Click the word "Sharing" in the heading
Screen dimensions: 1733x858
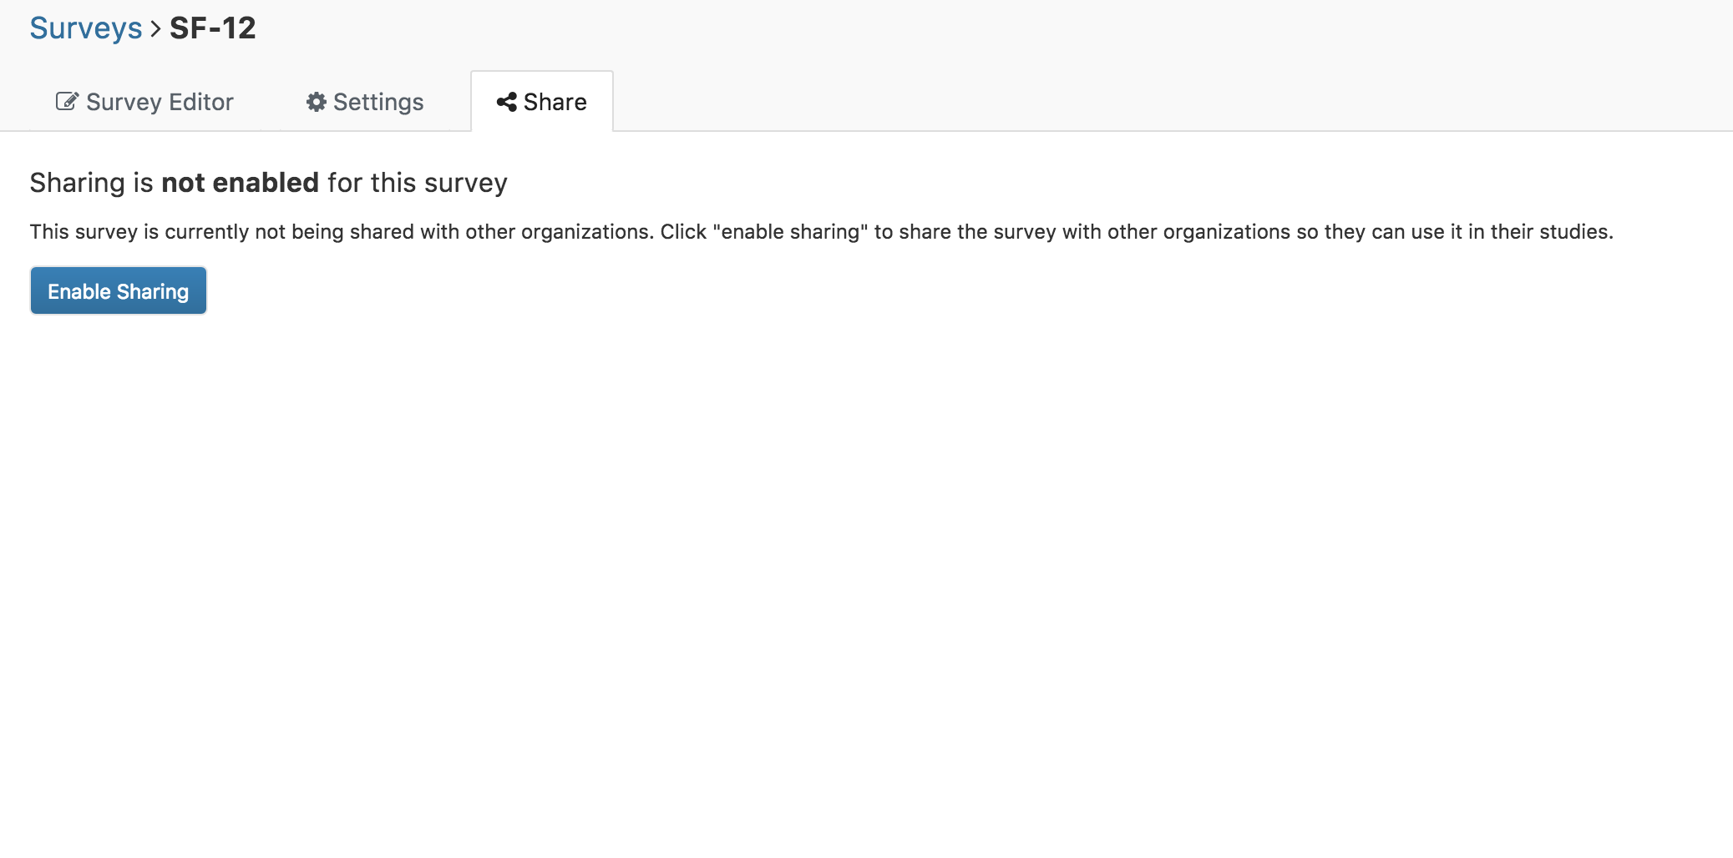point(77,183)
